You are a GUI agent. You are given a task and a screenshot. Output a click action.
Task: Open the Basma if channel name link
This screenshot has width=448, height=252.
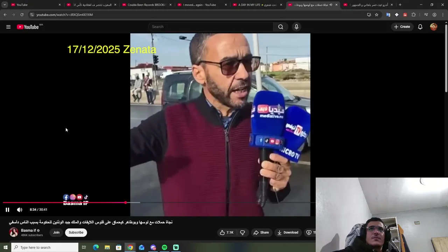(x=28, y=230)
